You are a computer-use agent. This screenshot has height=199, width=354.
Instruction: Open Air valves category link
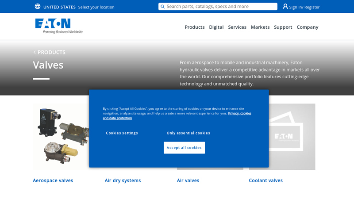[x=188, y=180]
